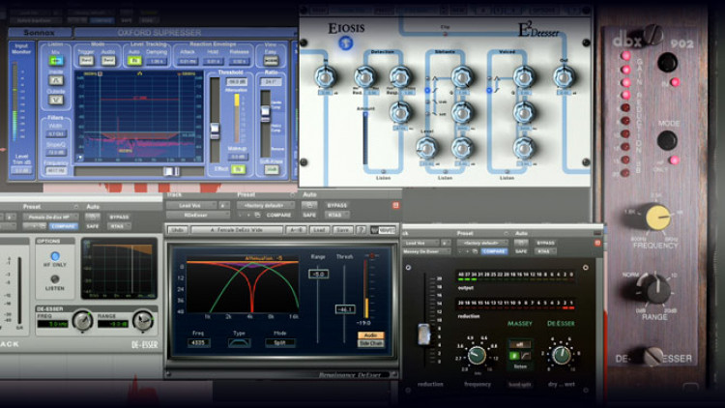Click the In knob on Eiosis E2 Deesser
Viewport: 725px width, 408px height.
click(326, 76)
